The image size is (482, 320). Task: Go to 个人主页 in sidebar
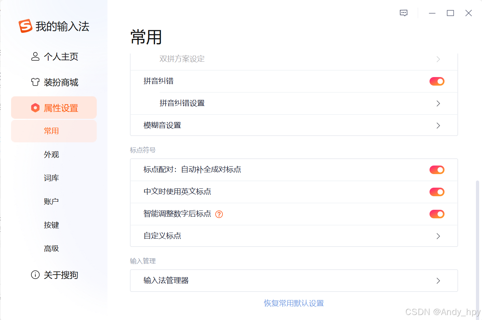pos(54,56)
